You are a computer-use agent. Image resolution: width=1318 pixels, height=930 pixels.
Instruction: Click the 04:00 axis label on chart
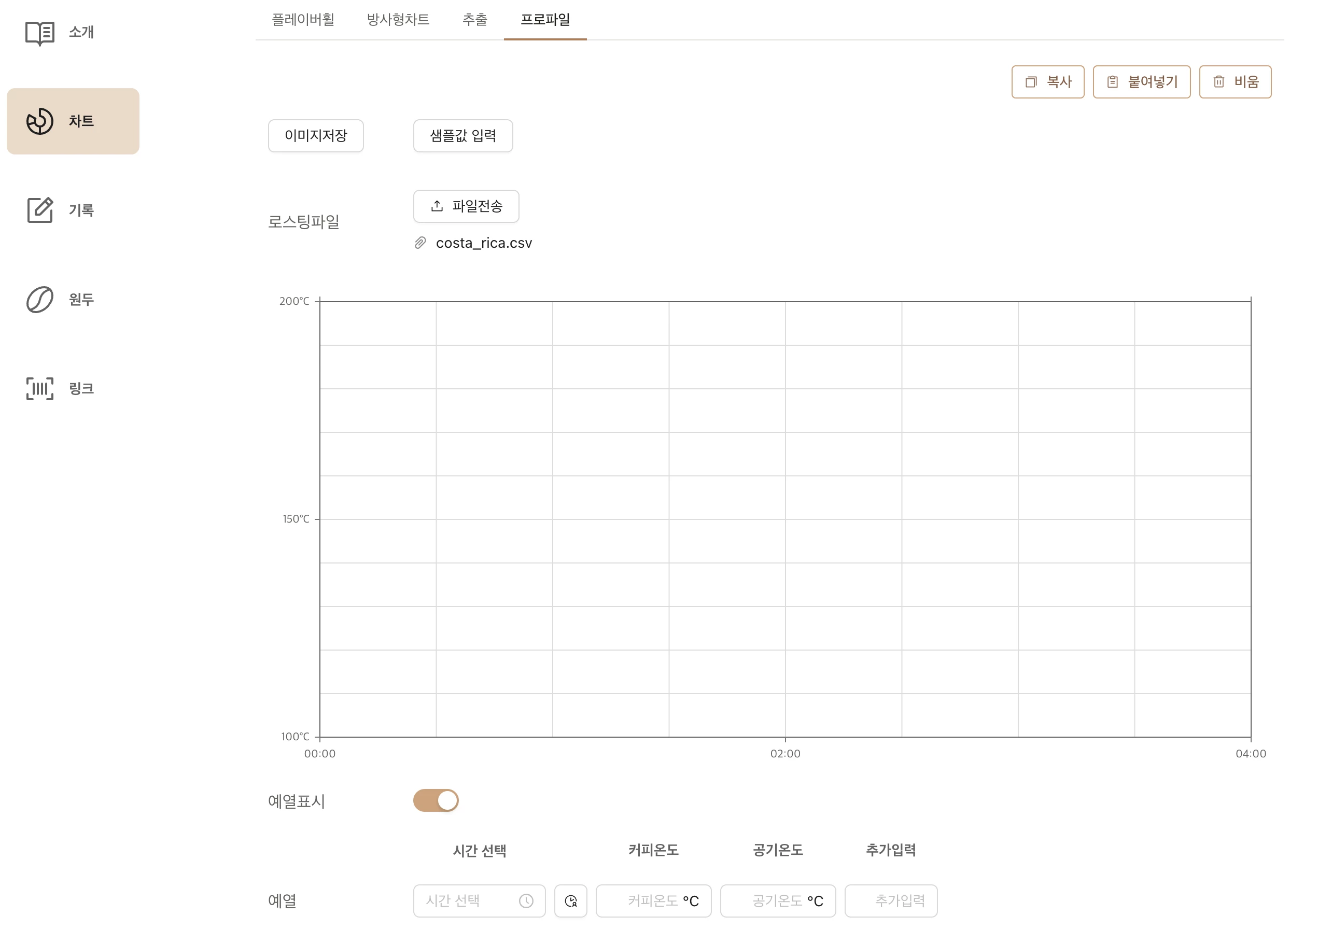pos(1251,754)
